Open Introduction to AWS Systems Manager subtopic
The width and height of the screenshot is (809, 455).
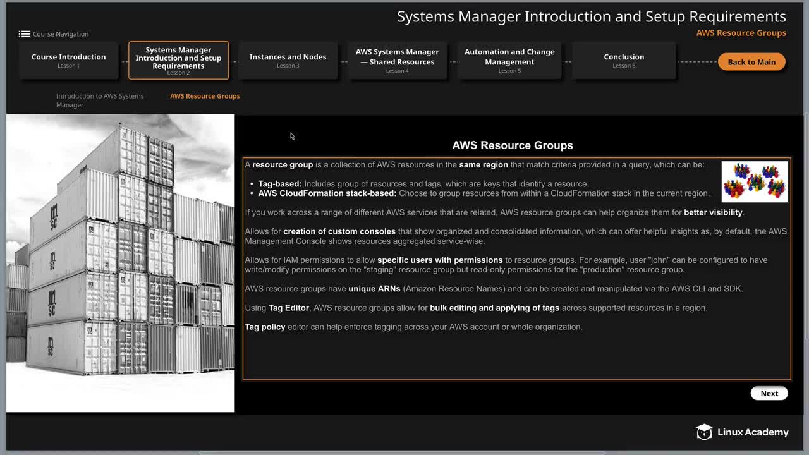point(100,100)
